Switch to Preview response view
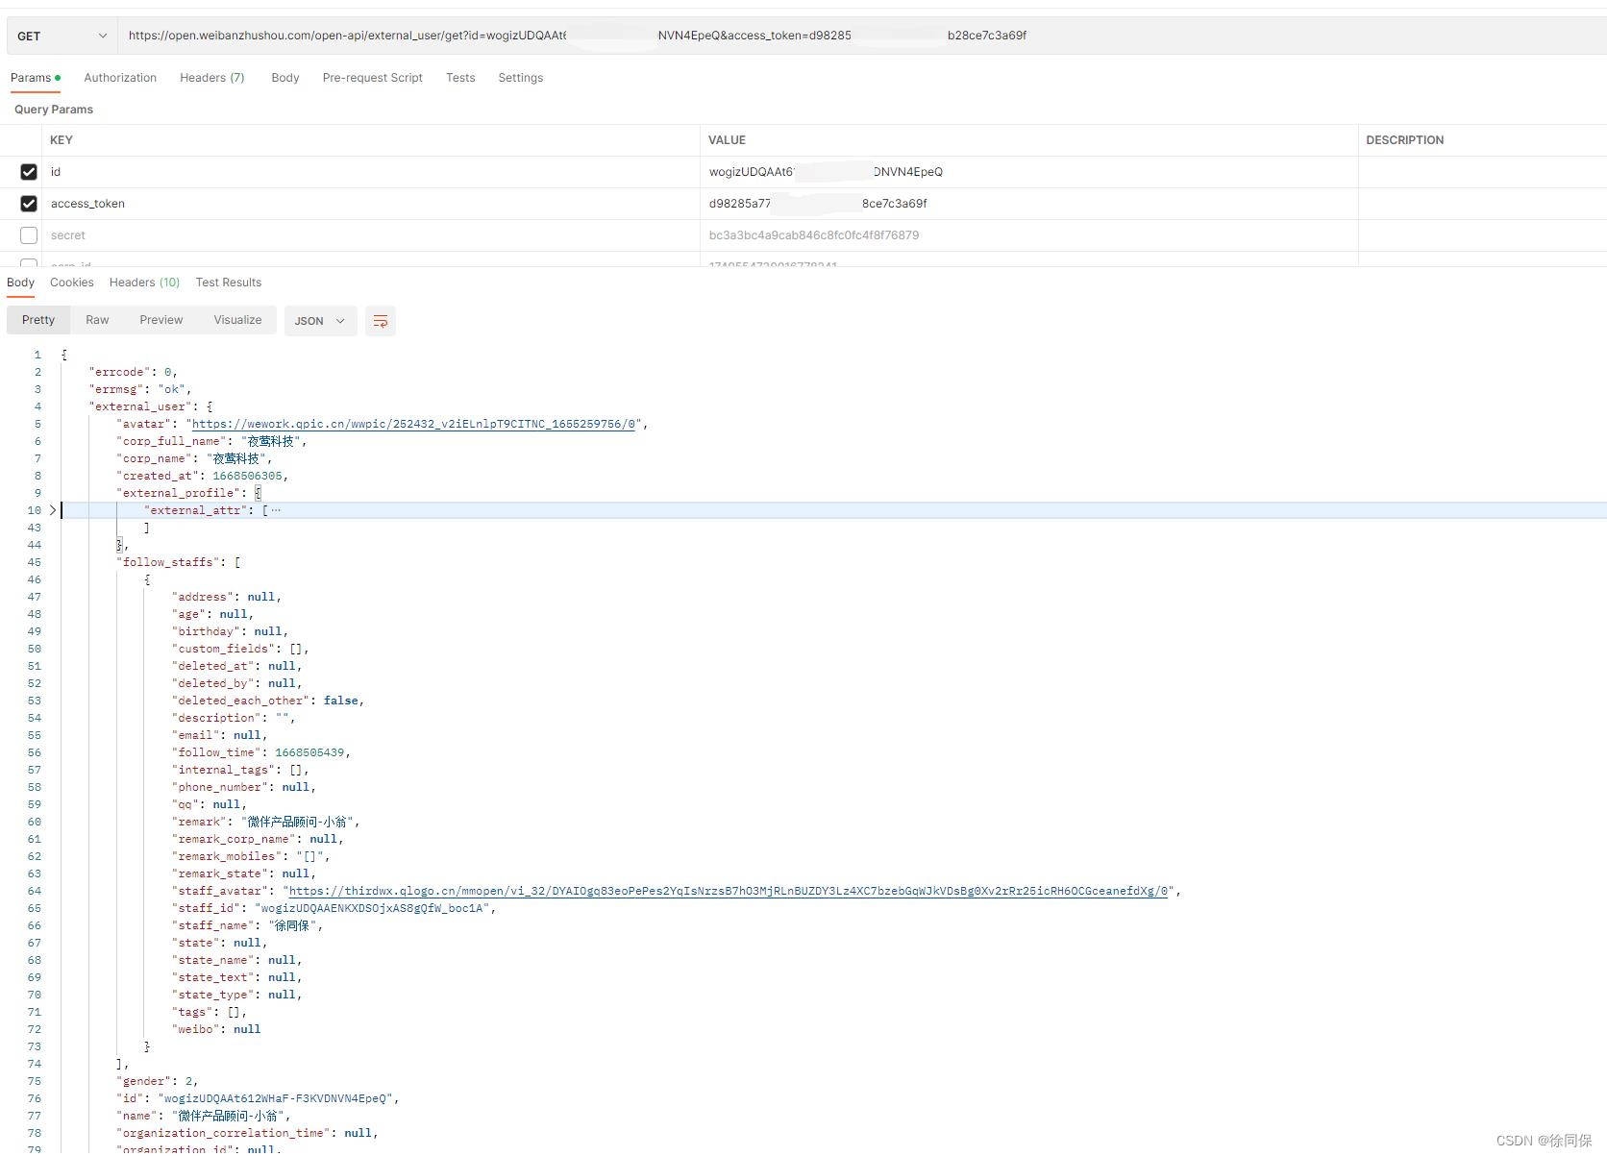The width and height of the screenshot is (1607, 1156). [161, 320]
